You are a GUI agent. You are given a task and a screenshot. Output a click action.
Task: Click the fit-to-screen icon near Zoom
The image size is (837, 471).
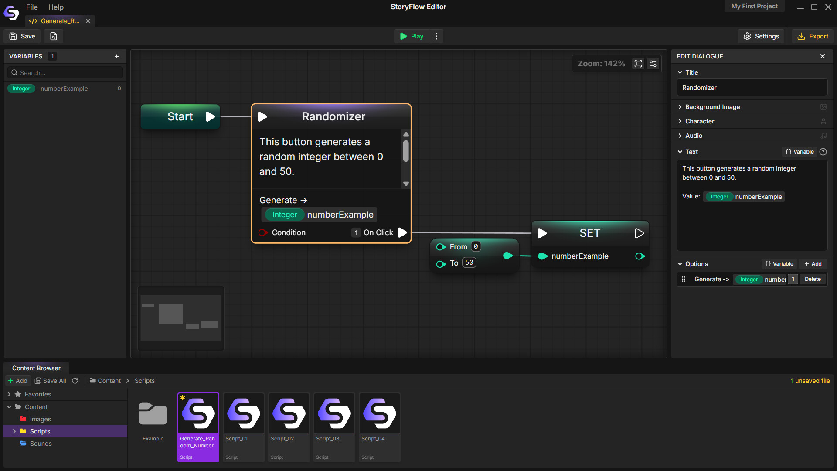click(x=638, y=64)
